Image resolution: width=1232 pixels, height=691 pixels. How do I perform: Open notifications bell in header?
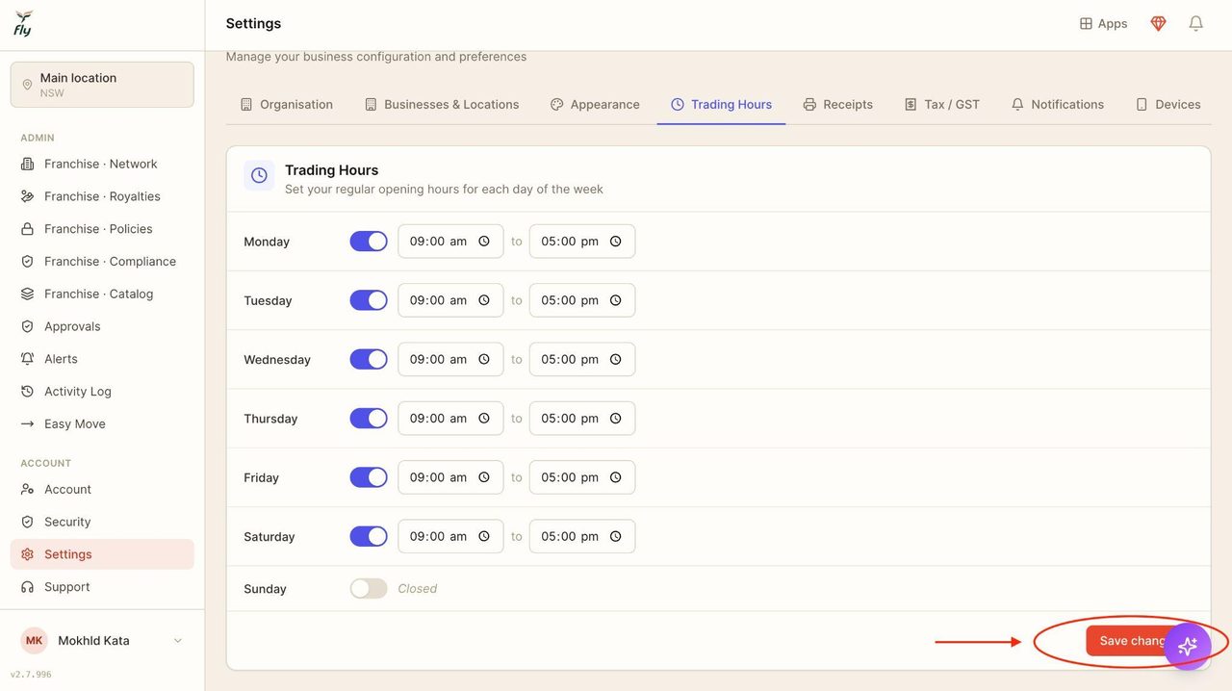[x=1195, y=23]
